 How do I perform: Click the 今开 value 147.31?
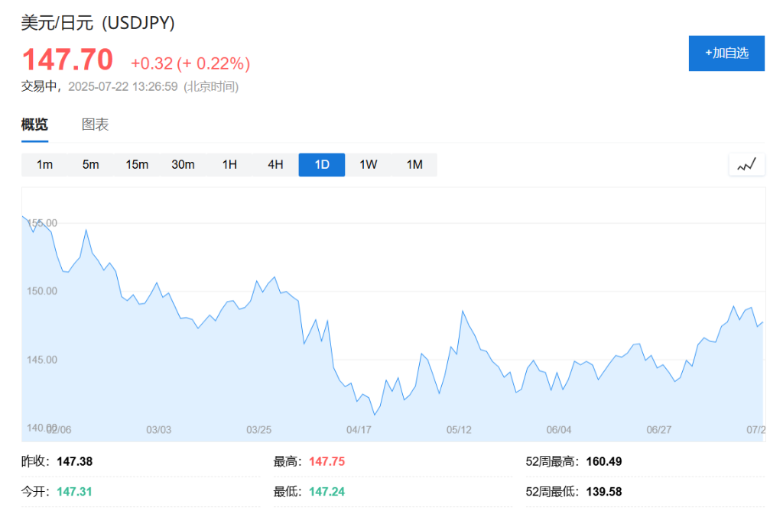[x=74, y=492]
